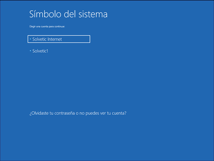214x161 pixels.
Task: Click 'una cuenta' in the subtitle
Action: click(x=42, y=27)
